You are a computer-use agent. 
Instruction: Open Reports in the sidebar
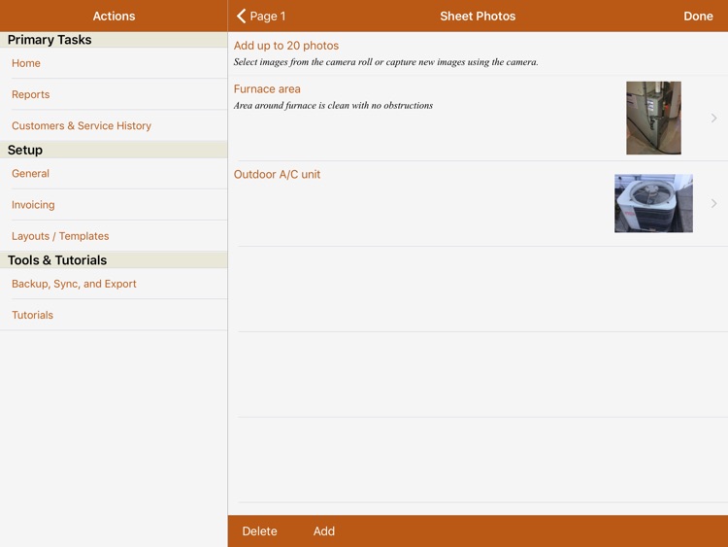pos(114,94)
